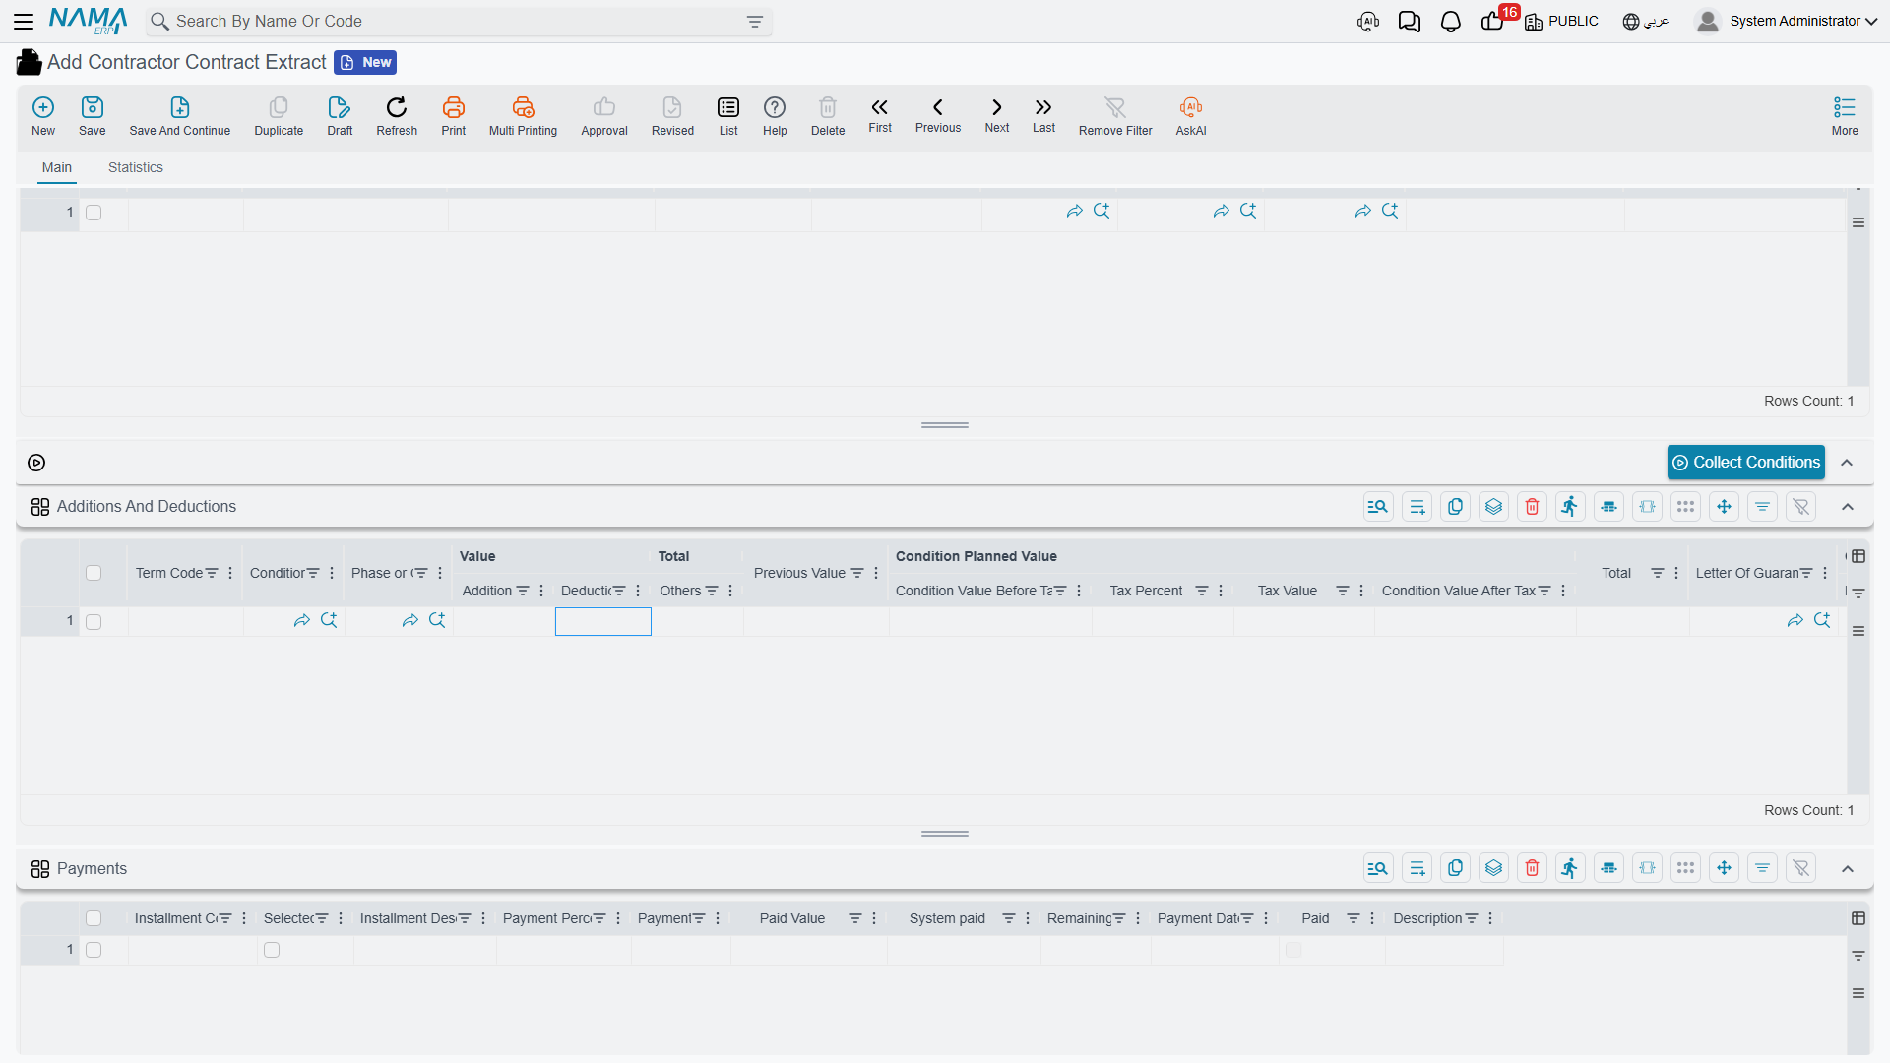1890x1063 pixels.
Task: Open the List view
Action: click(728, 115)
